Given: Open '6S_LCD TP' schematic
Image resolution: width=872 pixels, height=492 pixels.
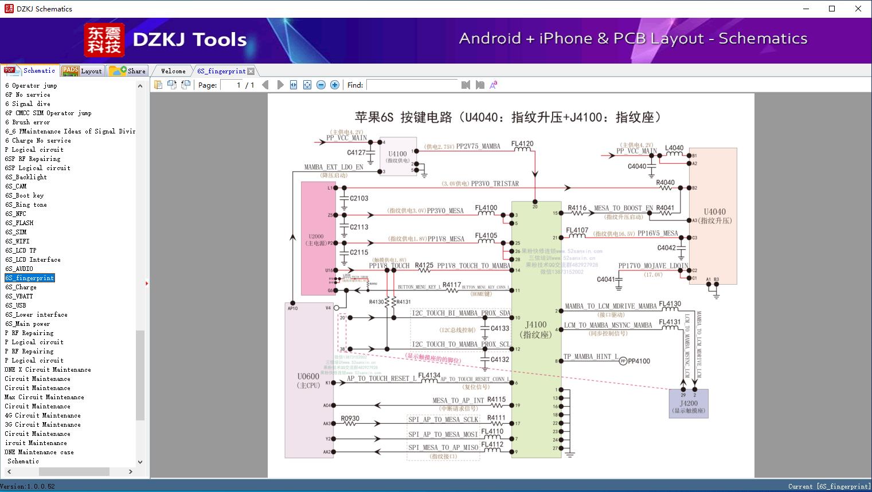Looking at the screenshot, I should (21, 250).
